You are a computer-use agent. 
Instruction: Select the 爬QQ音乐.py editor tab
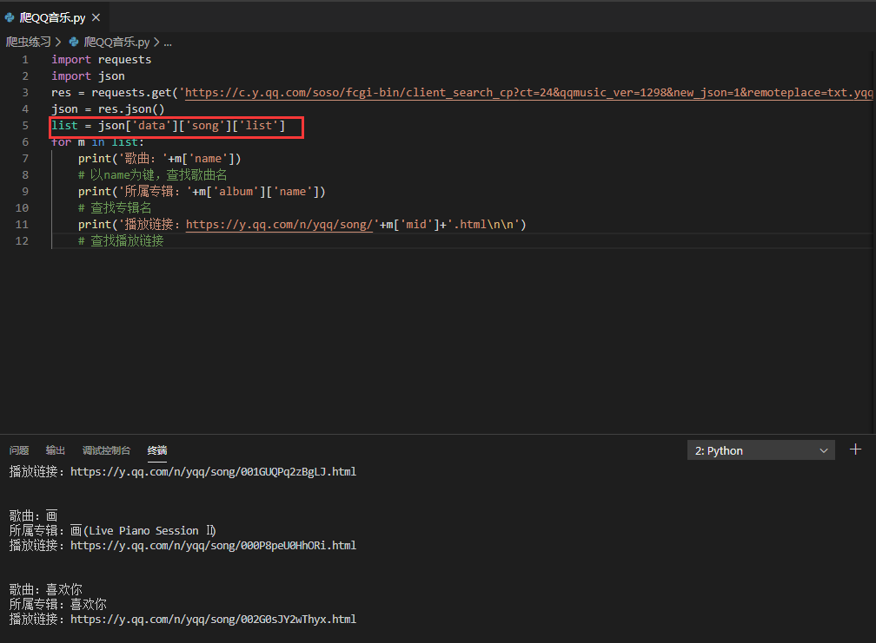52,16
